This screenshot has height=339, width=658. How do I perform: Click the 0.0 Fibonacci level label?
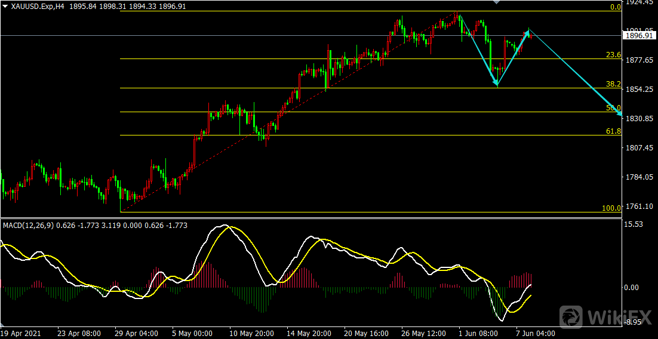pyautogui.click(x=615, y=7)
